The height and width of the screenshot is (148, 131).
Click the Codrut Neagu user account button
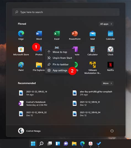tap(29, 131)
